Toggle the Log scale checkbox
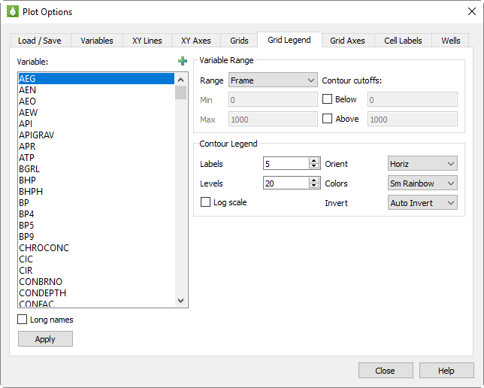The height and width of the screenshot is (388, 484). click(x=205, y=202)
